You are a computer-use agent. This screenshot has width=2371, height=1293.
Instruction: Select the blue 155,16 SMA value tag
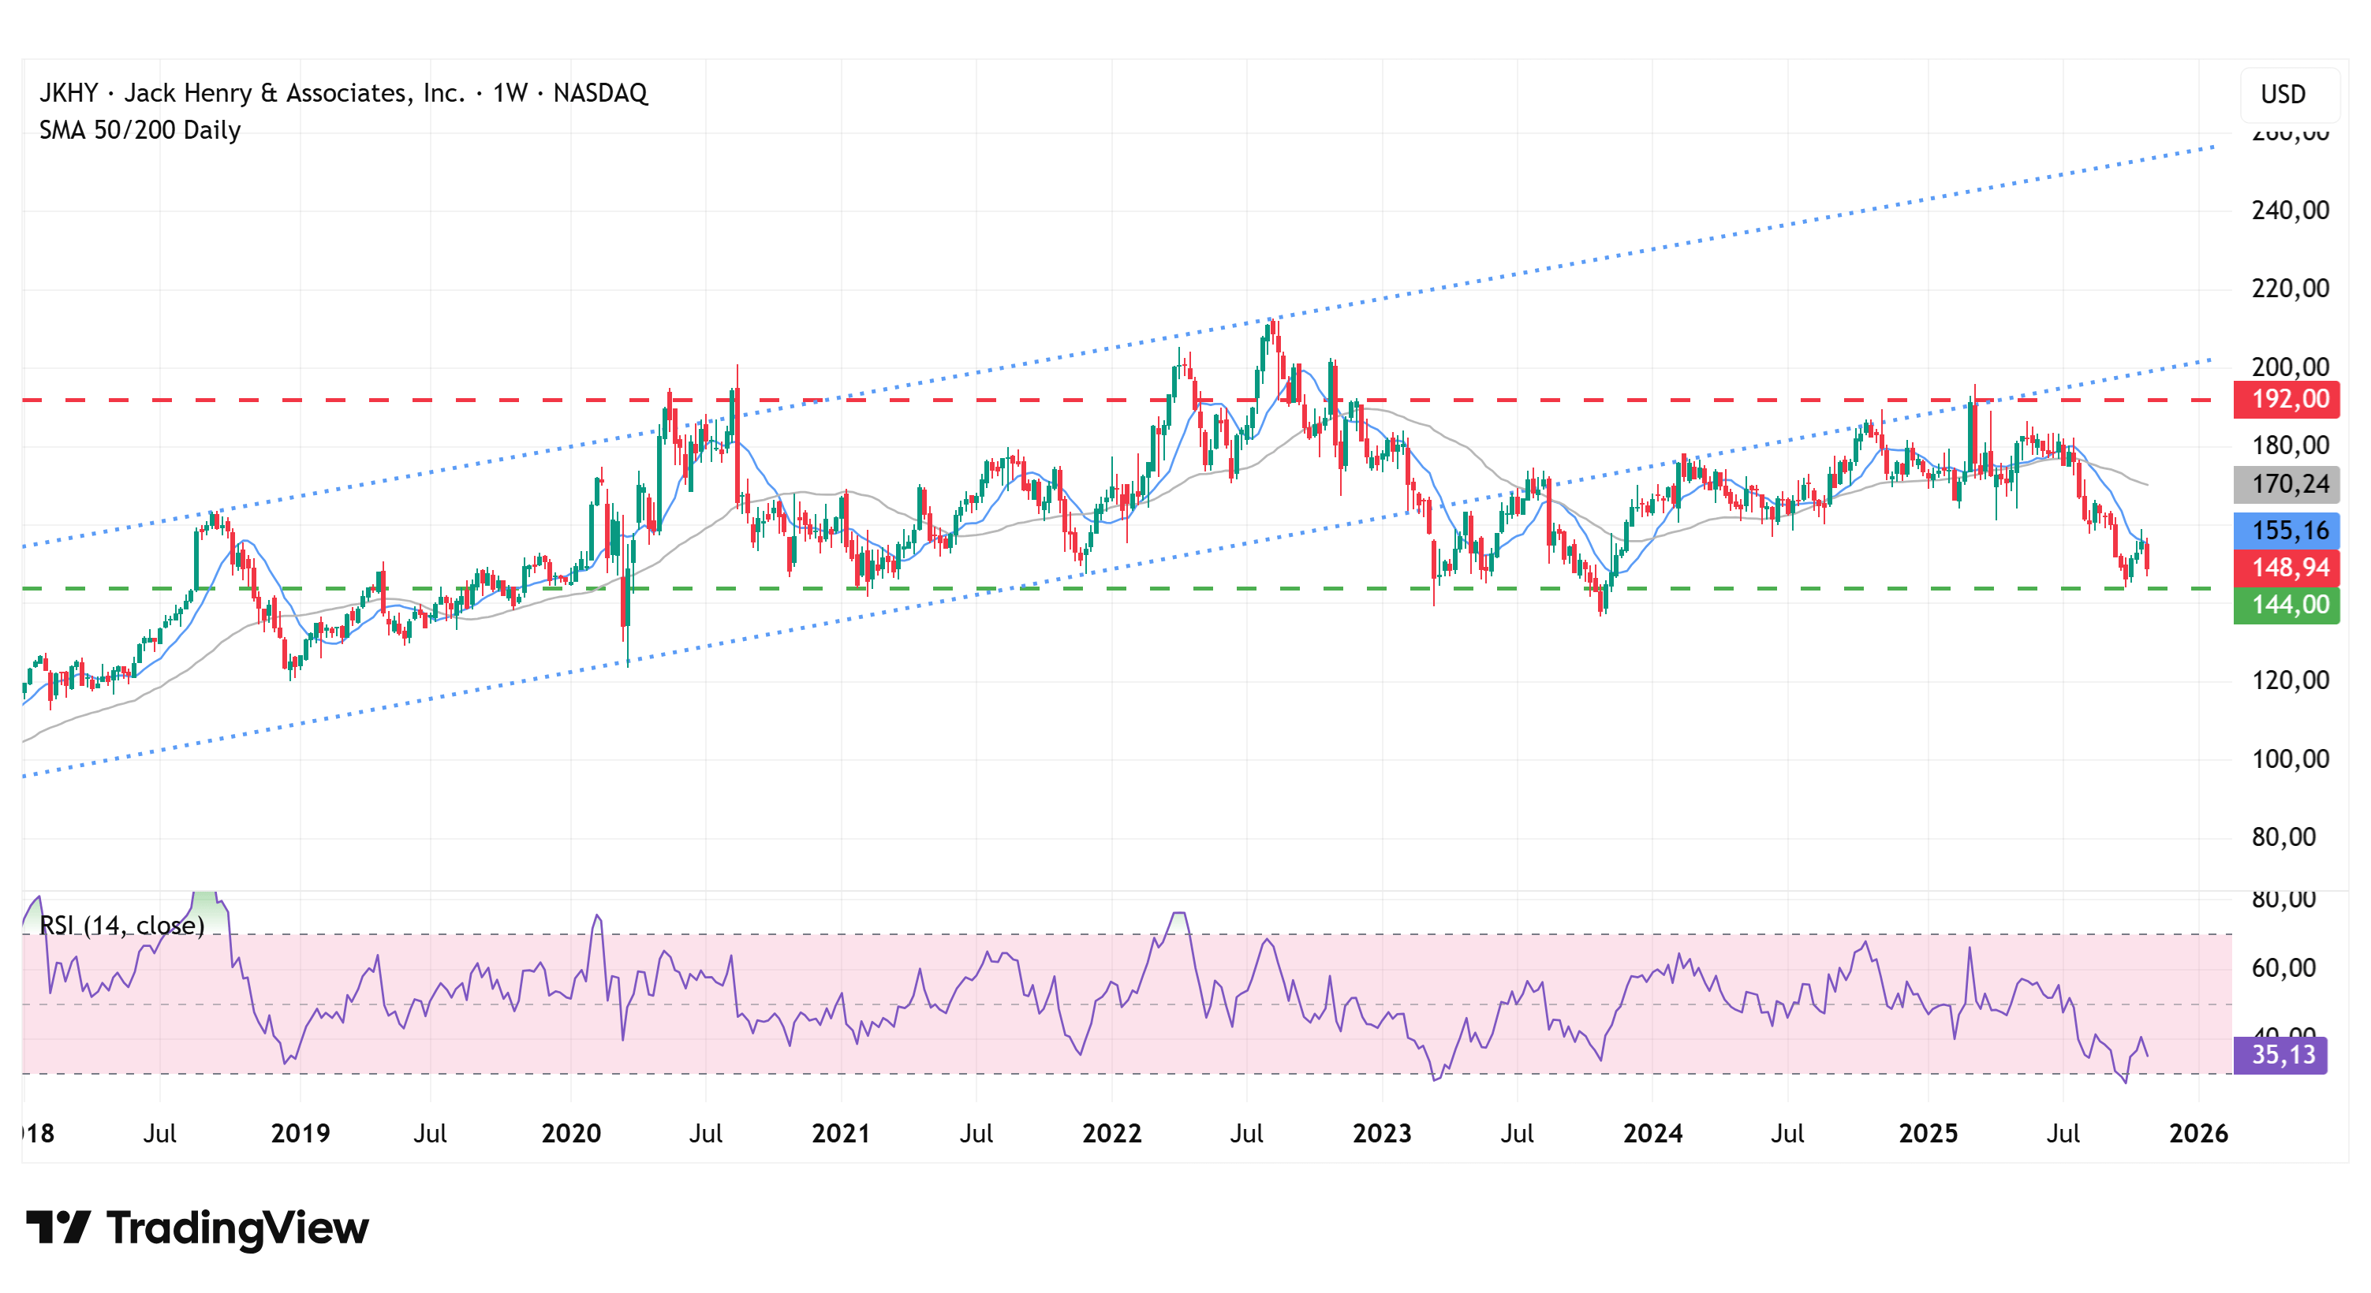[x=2288, y=530]
